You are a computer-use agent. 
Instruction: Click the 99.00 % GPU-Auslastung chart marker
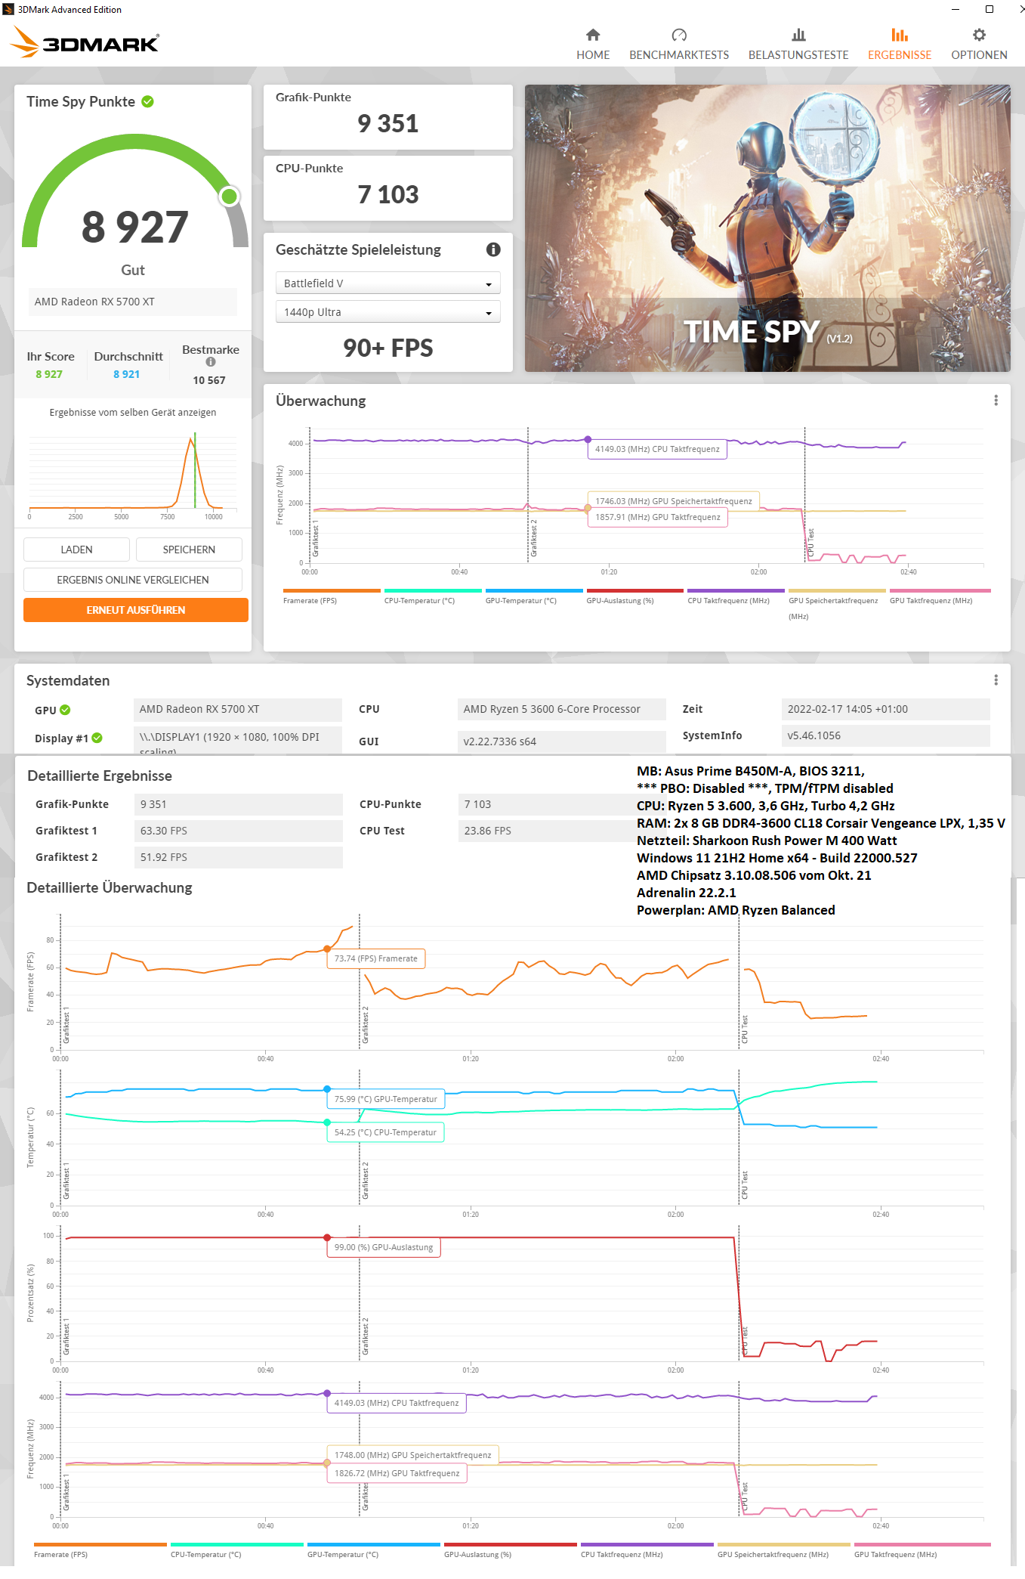click(x=327, y=1237)
